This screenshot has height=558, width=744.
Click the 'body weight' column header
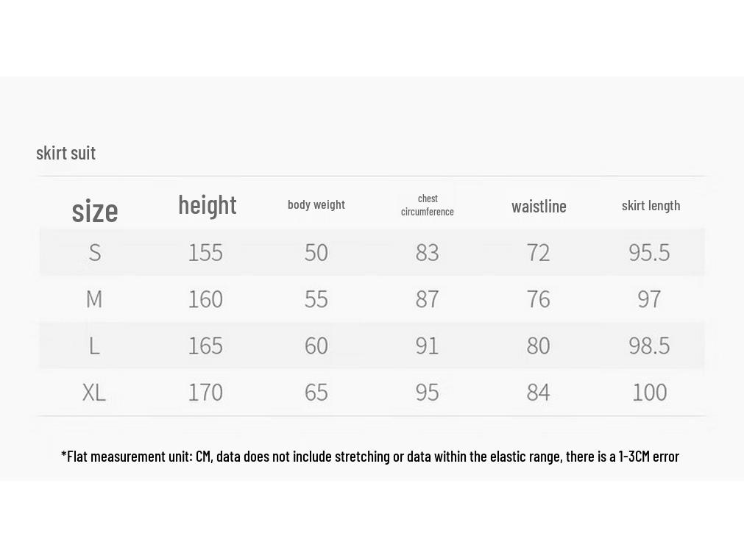316,205
